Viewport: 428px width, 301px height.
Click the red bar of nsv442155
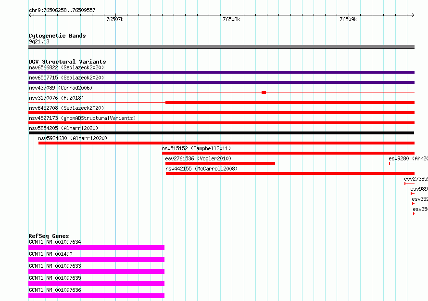(x=290, y=173)
